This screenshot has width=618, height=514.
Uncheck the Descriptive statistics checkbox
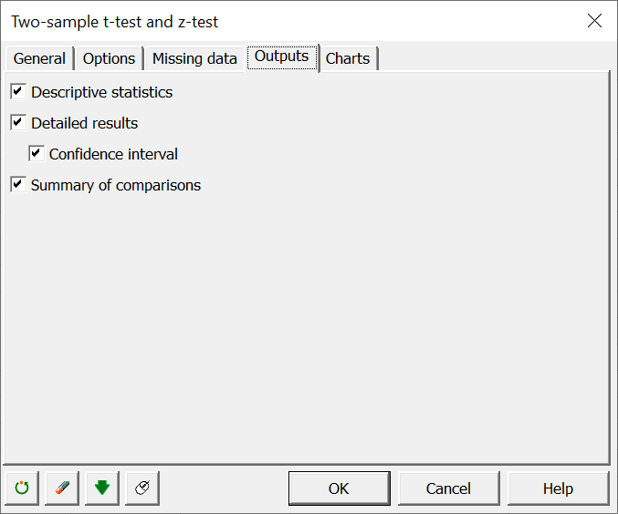[x=18, y=92]
